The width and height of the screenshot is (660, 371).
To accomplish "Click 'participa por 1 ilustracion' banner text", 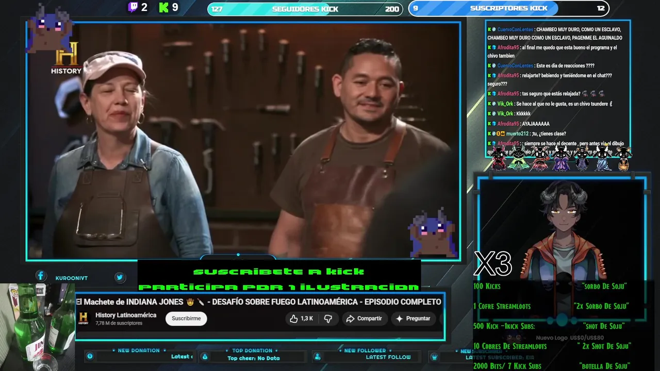I will point(279,287).
